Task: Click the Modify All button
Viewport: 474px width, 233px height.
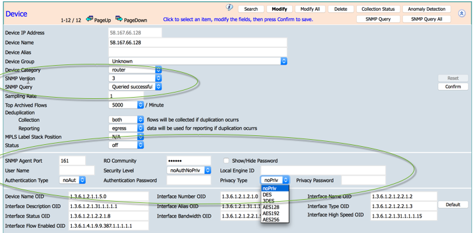Action: click(310, 9)
